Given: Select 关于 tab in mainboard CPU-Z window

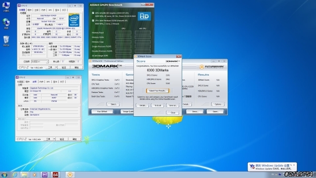Looking at the screenshot, I should [x=62, y=82].
